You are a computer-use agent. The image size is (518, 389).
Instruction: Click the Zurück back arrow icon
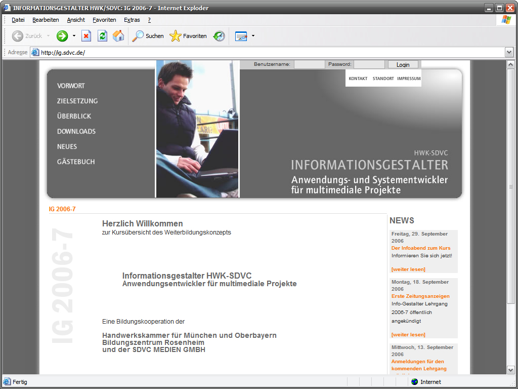(18, 36)
